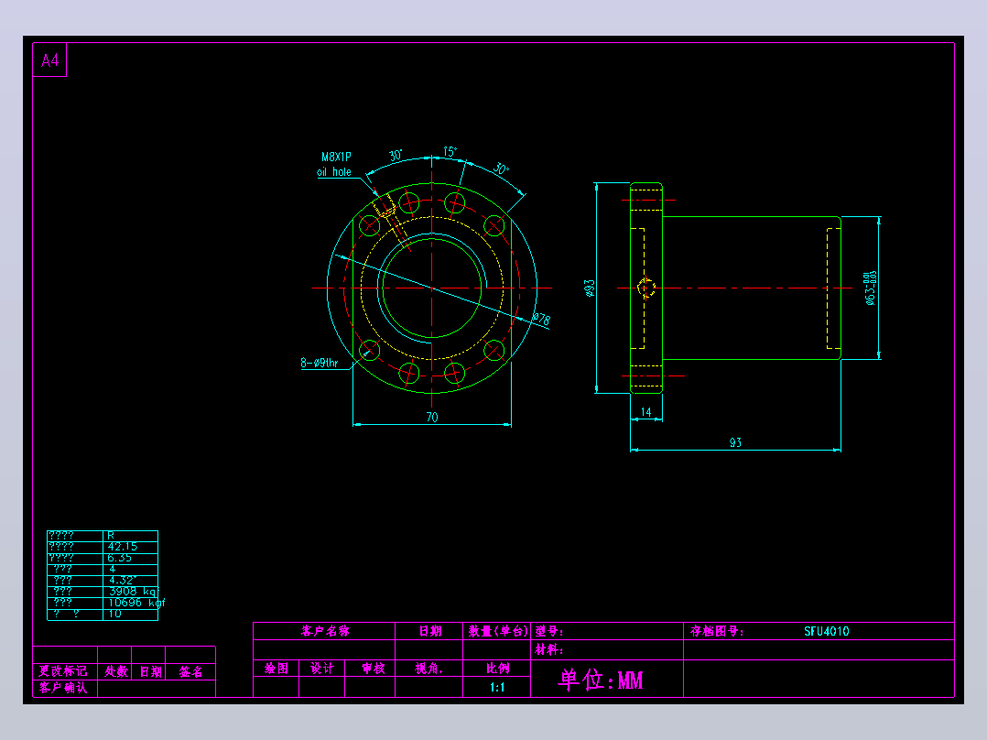Select the 存档图号: label
This screenshot has width=987, height=740.
pyautogui.click(x=717, y=631)
